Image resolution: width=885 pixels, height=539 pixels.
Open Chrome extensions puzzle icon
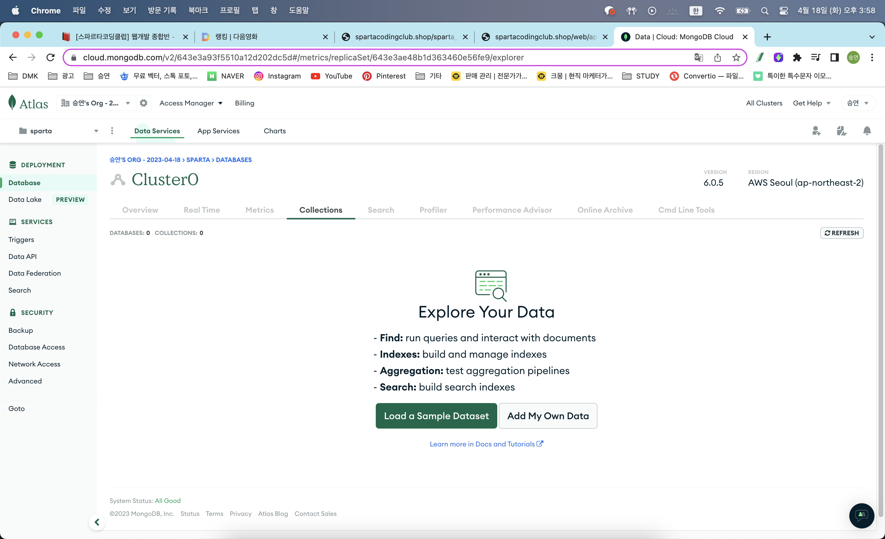797,57
